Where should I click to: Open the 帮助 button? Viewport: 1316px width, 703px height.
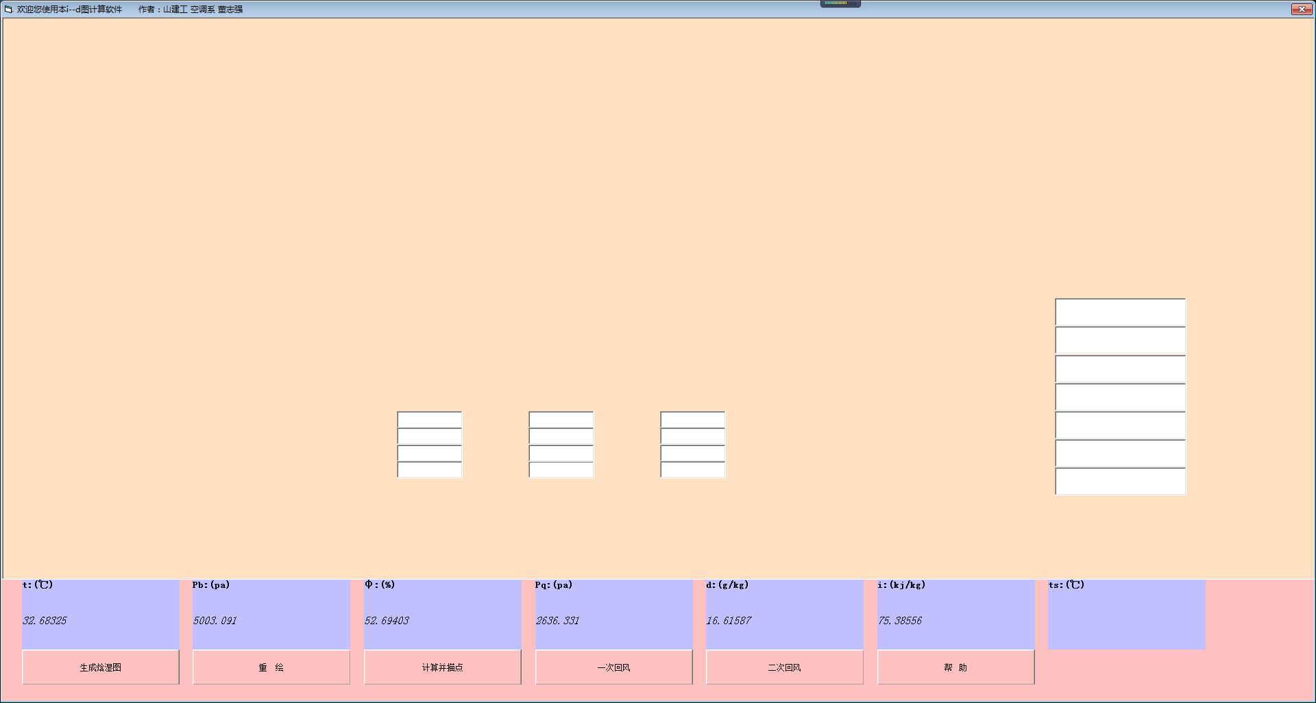tap(956, 667)
